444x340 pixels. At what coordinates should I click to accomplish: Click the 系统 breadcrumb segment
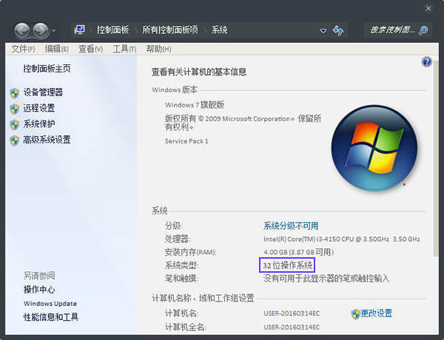tap(220, 30)
